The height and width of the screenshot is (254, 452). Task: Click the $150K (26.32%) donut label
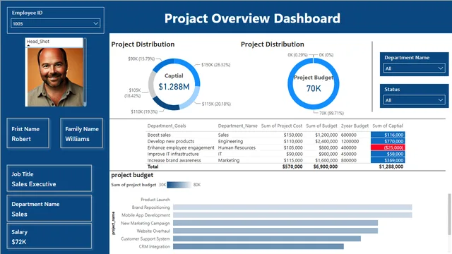click(x=215, y=65)
